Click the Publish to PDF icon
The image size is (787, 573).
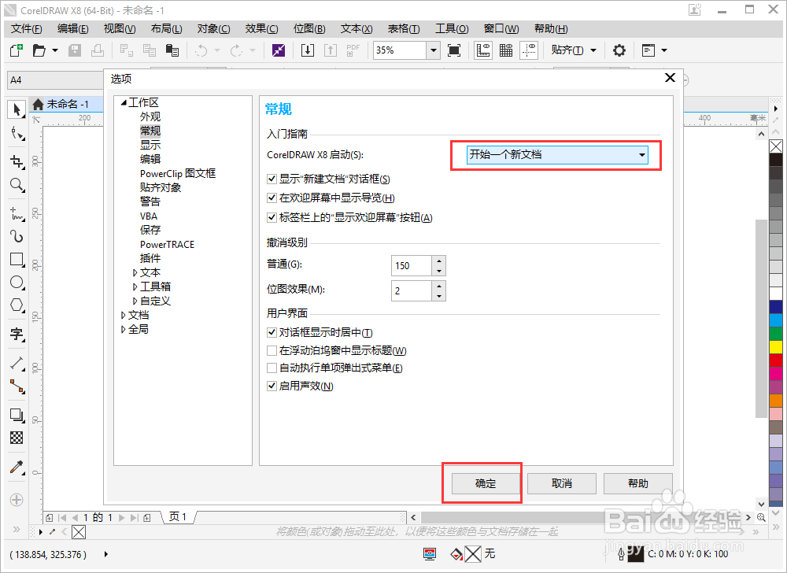[x=353, y=50]
